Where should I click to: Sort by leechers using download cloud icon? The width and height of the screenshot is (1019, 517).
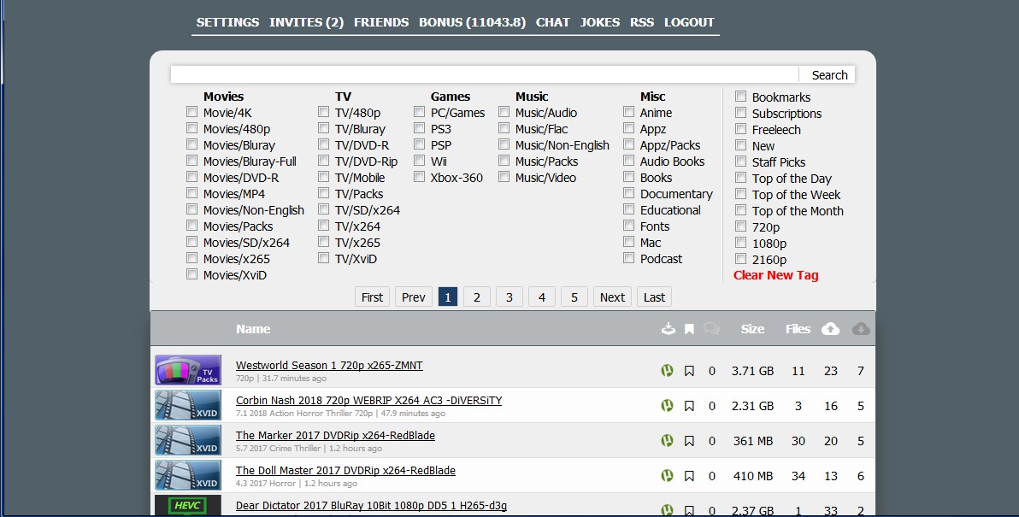click(861, 329)
